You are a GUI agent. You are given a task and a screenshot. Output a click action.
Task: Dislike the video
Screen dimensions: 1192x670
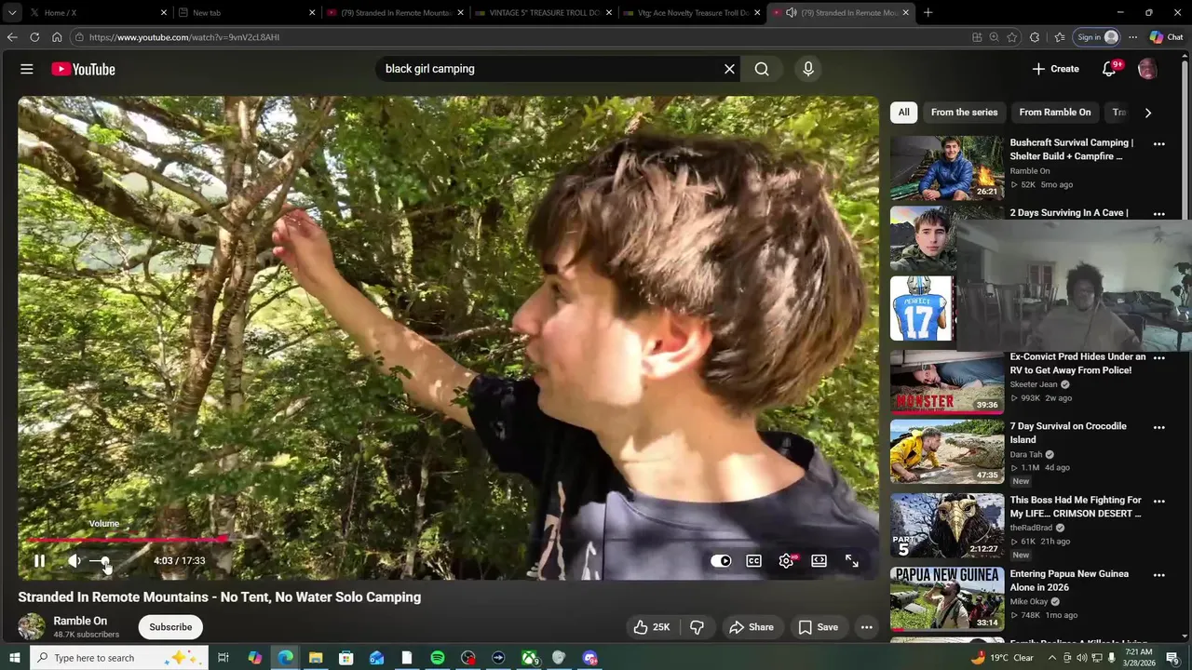click(697, 627)
